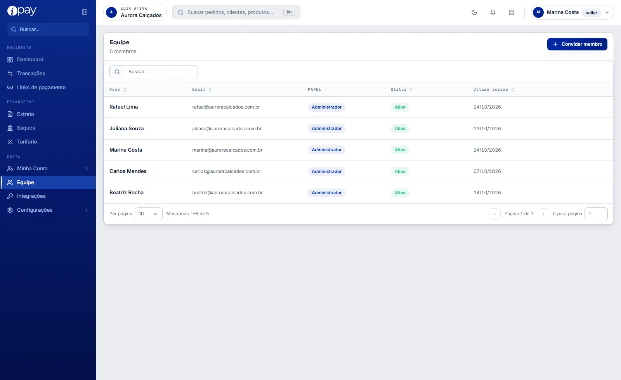
Task: Open the Por página dropdown showing 10
Action: tap(149, 214)
